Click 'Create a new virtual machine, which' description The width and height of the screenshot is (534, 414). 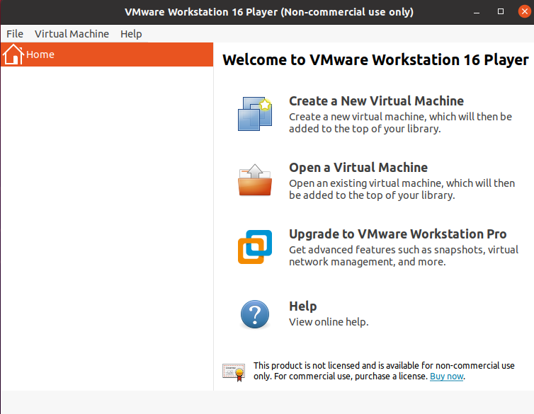coord(401,123)
